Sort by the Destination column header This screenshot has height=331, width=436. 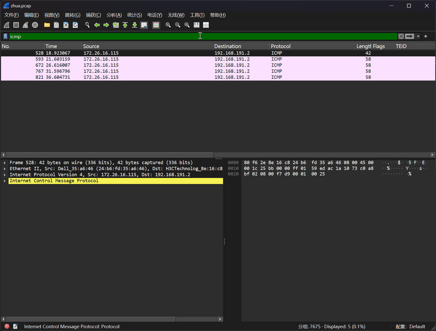pyautogui.click(x=241, y=46)
